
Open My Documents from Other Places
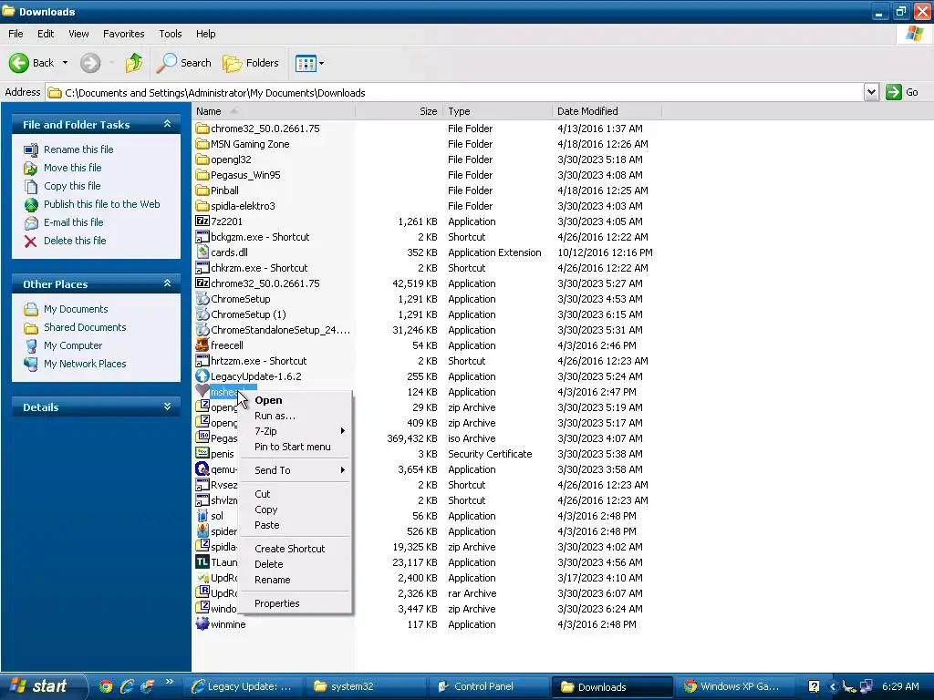pyautogui.click(x=76, y=309)
